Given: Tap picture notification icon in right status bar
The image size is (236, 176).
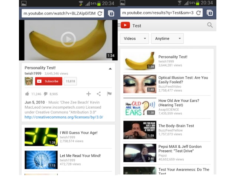Looking at the screenshot, I should coord(123,3).
